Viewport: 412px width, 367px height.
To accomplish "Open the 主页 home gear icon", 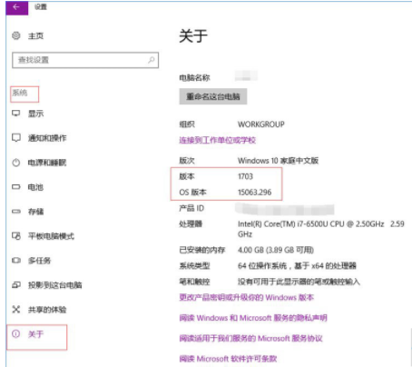I will (x=16, y=35).
